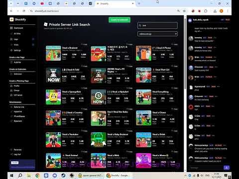This screenshot has height=179, width=239.
Task: Open the Windows Start menu
Action: pyautogui.click(x=11, y=176)
